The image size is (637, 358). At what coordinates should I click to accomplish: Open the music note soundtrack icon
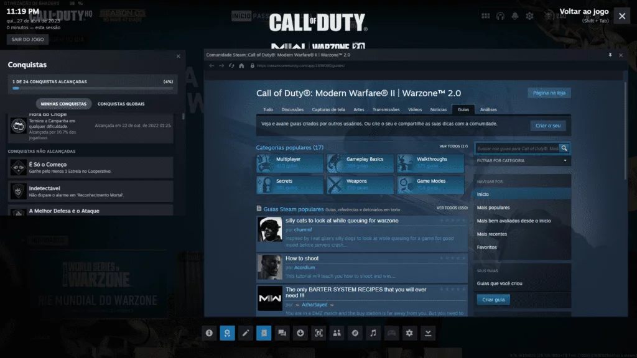[x=373, y=333]
